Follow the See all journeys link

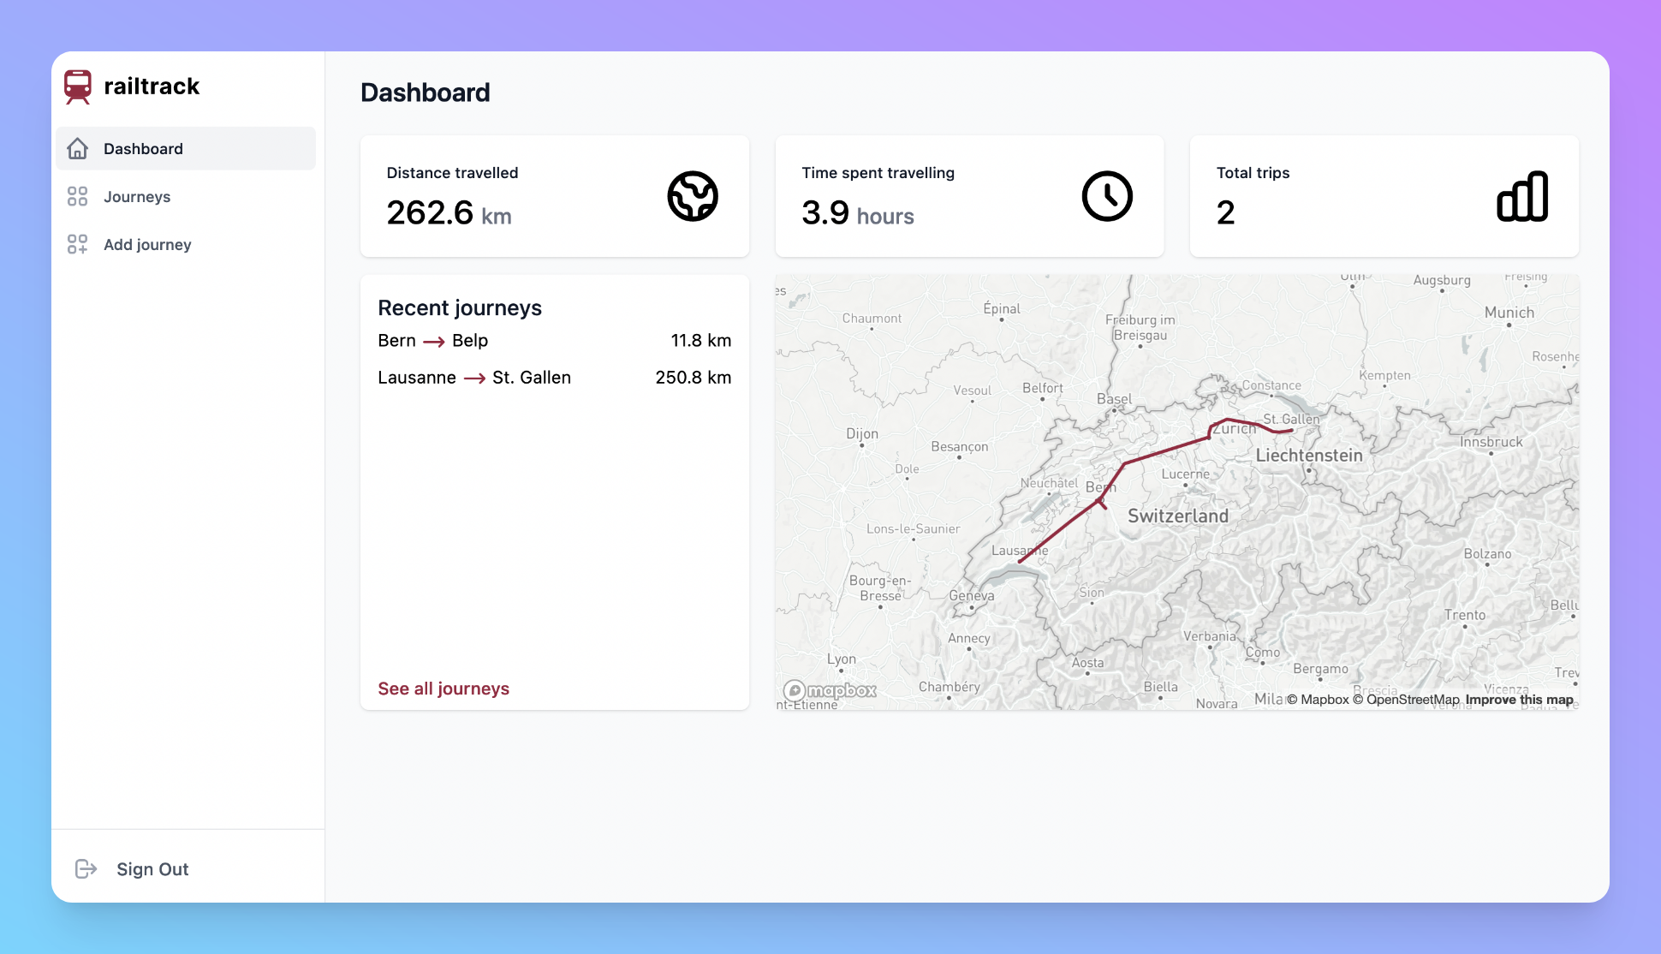pos(444,689)
